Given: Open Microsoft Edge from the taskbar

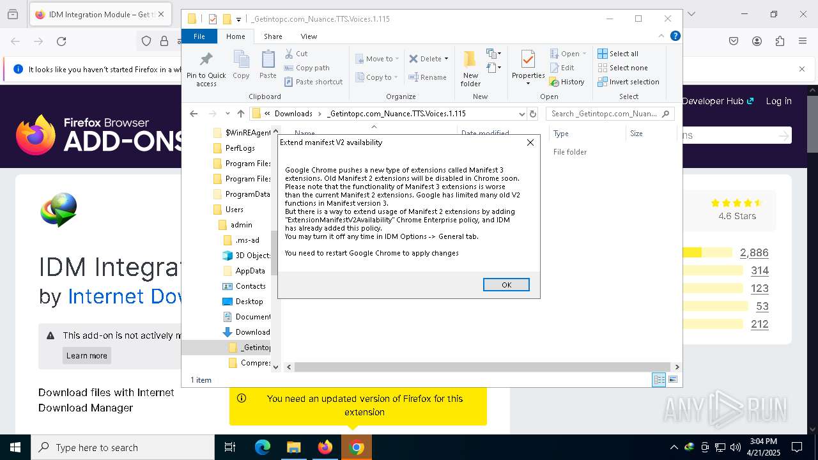Looking at the screenshot, I should tap(263, 448).
